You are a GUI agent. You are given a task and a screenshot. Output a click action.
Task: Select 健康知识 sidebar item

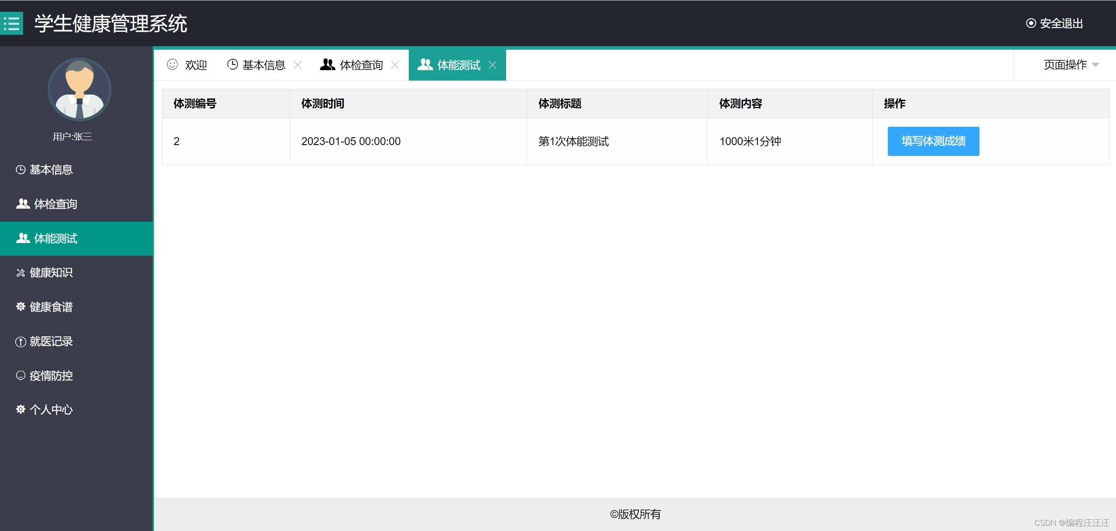tap(51, 273)
